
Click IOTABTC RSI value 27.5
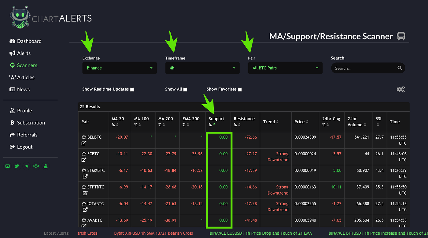(379, 203)
